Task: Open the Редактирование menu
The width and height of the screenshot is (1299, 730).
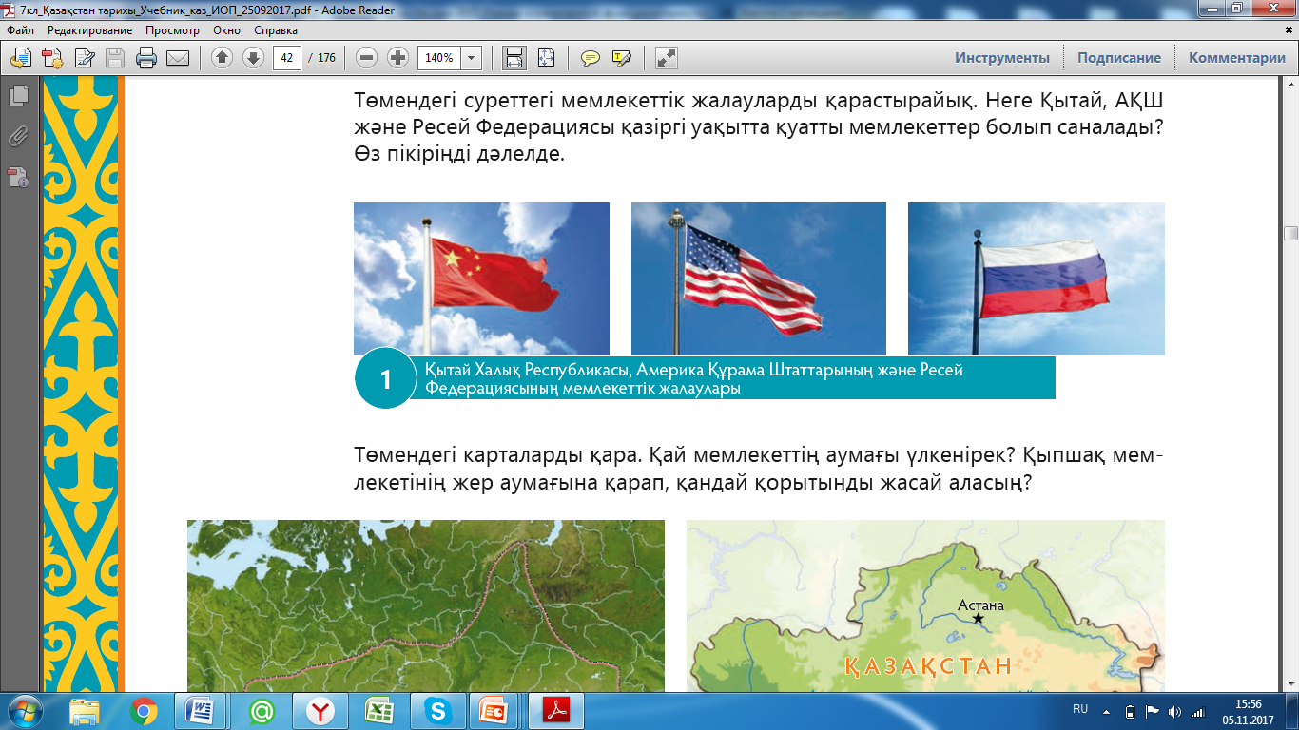Action: [x=90, y=30]
